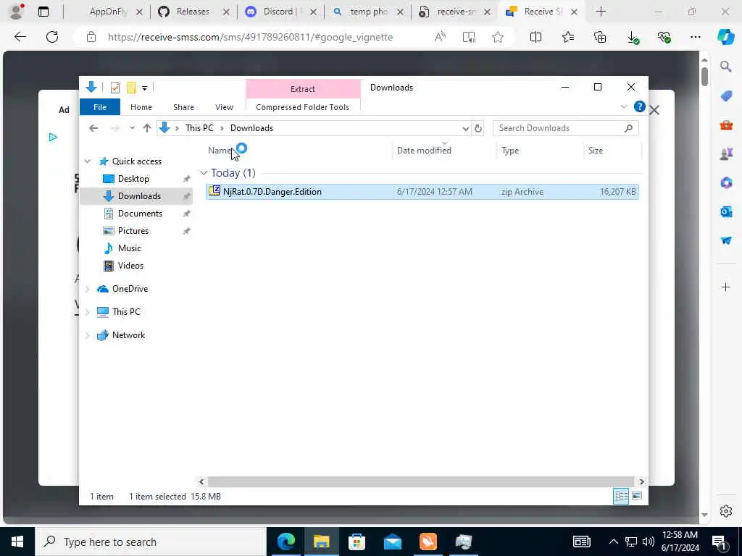742x556 pixels.
Task: Open the Share ribbon tab
Action: [183, 107]
